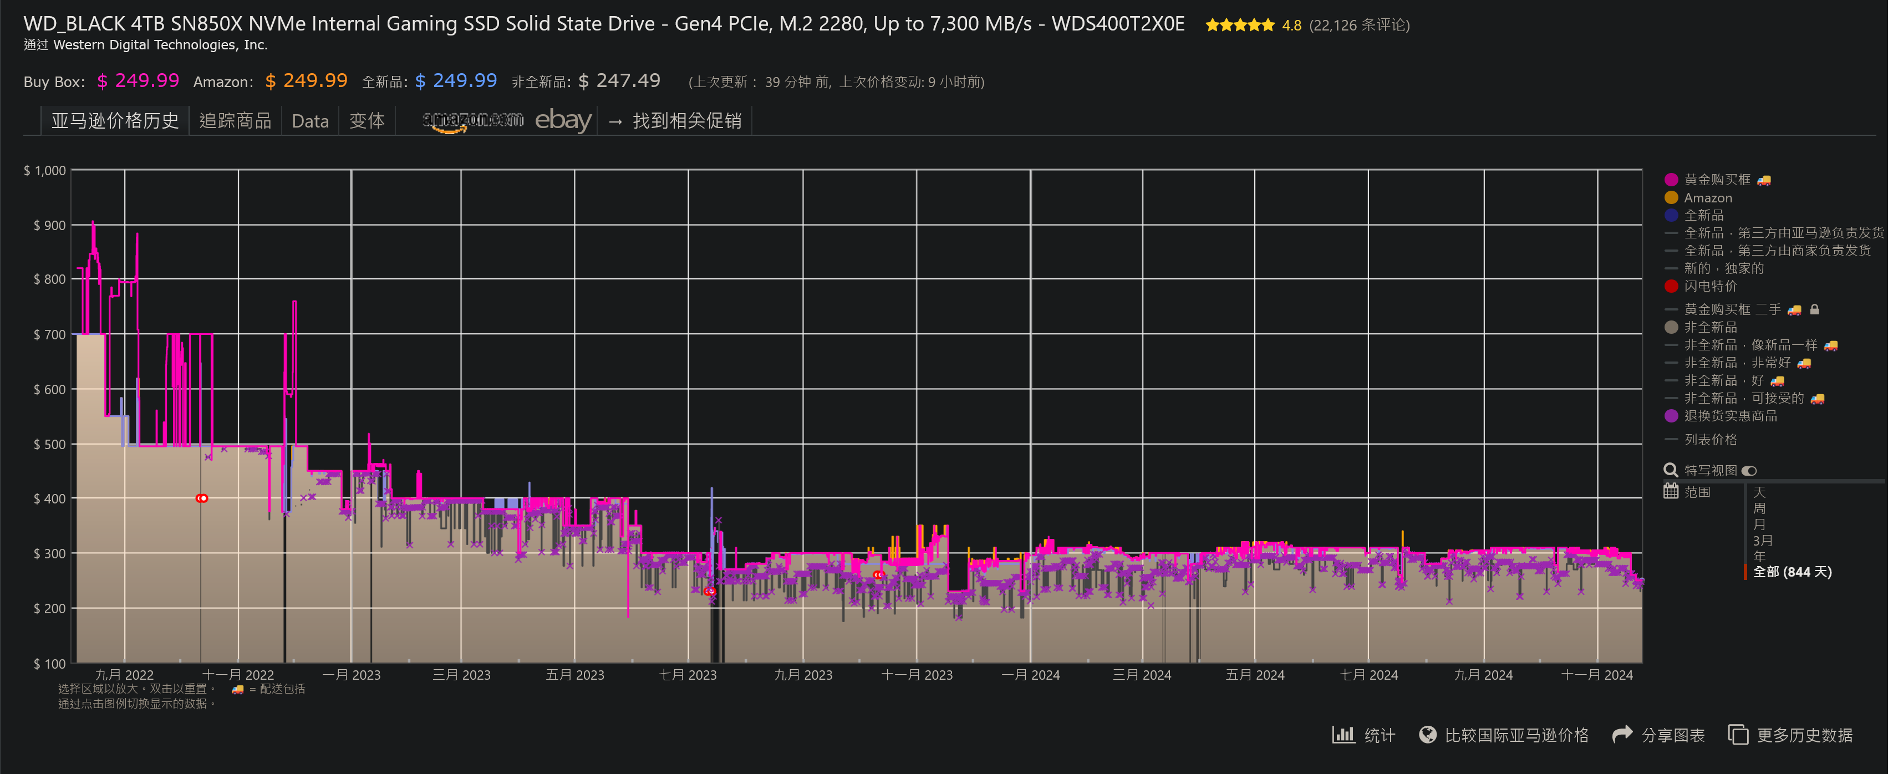This screenshot has height=774, width=1888.
Task: Toggle legend entry 非全新品 · 可接受的
Action: [1744, 398]
